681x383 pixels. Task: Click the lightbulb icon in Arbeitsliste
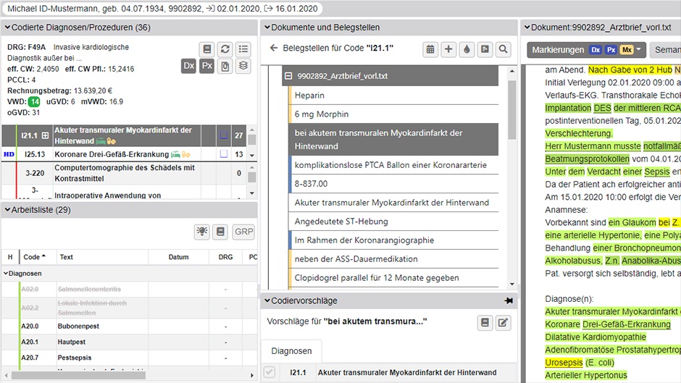tap(203, 232)
